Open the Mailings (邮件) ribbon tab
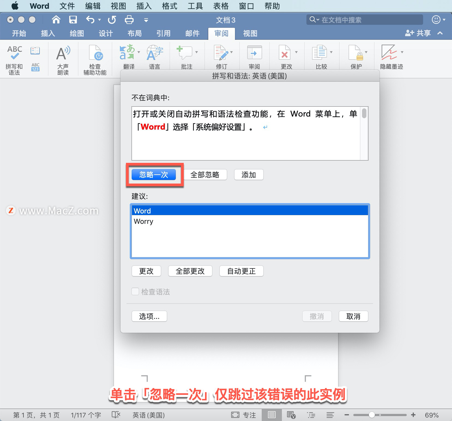The width and height of the screenshot is (452, 421). pos(192,33)
